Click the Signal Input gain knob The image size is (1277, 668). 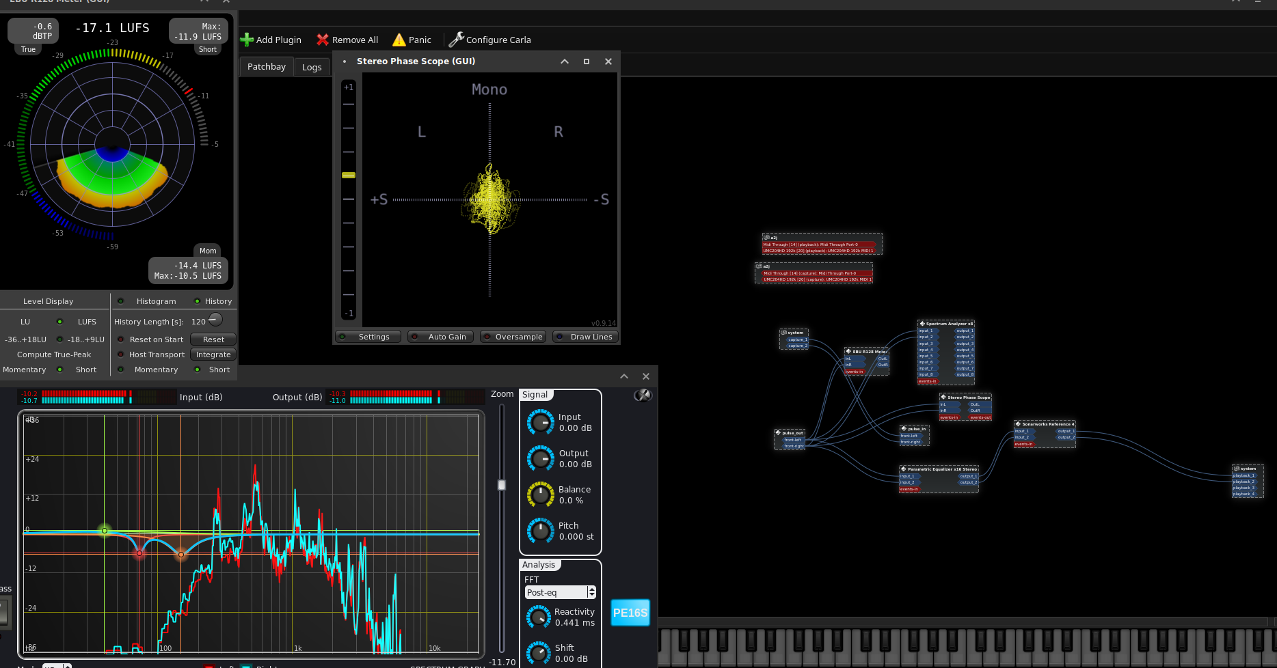[x=541, y=423]
